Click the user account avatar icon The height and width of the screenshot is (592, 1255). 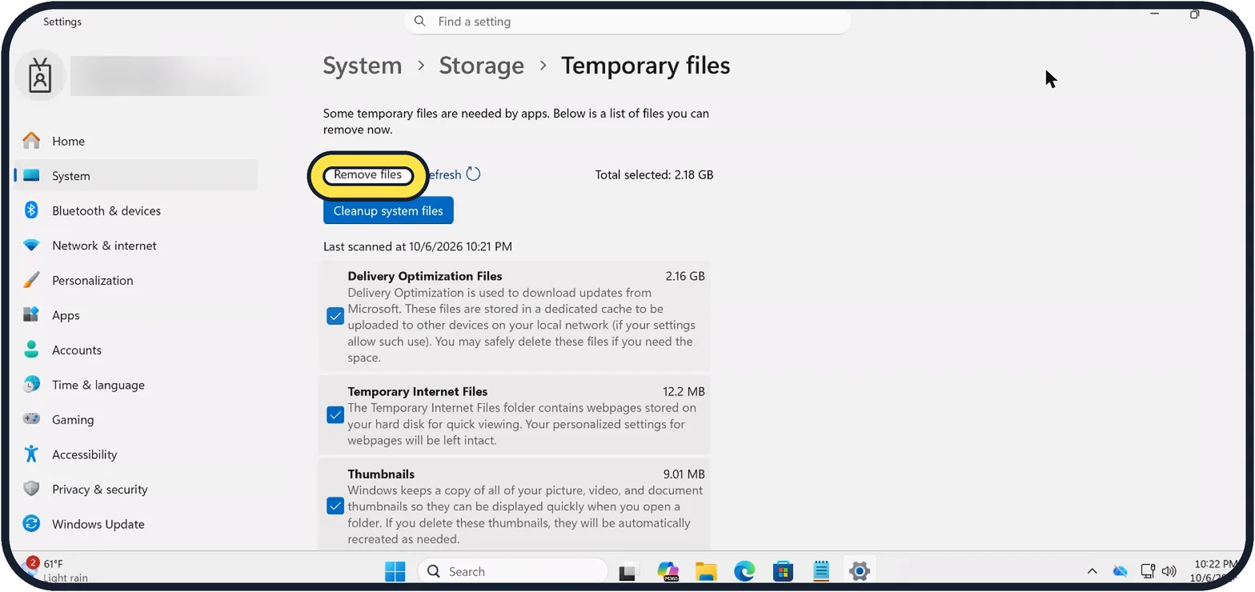pos(40,76)
